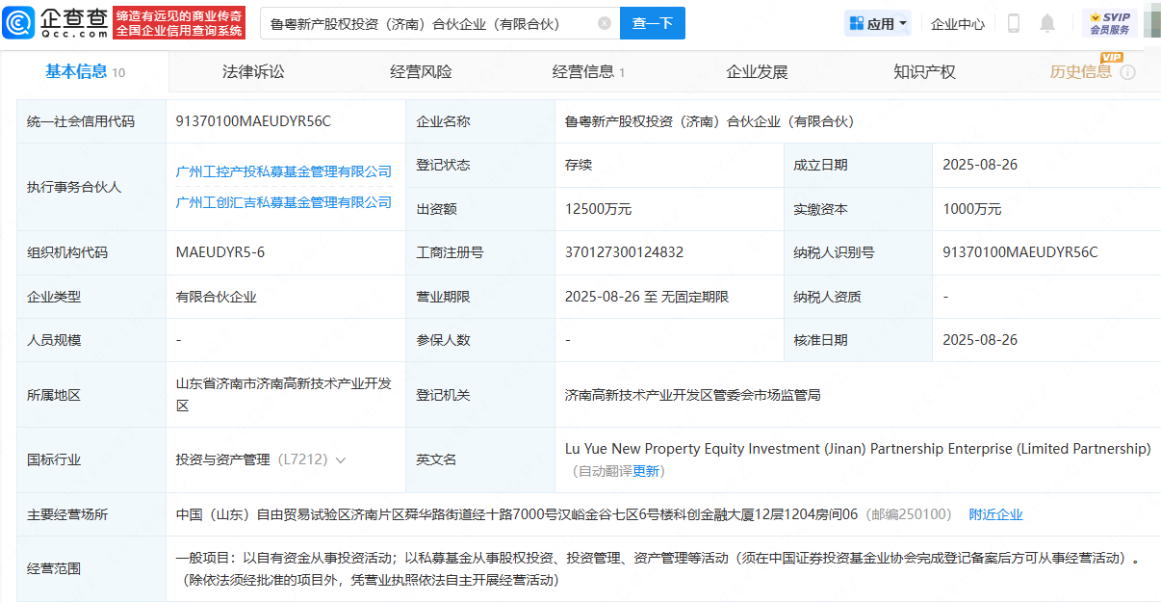
Task: Select organization code MAEUDYR5-6
Action: point(220,252)
